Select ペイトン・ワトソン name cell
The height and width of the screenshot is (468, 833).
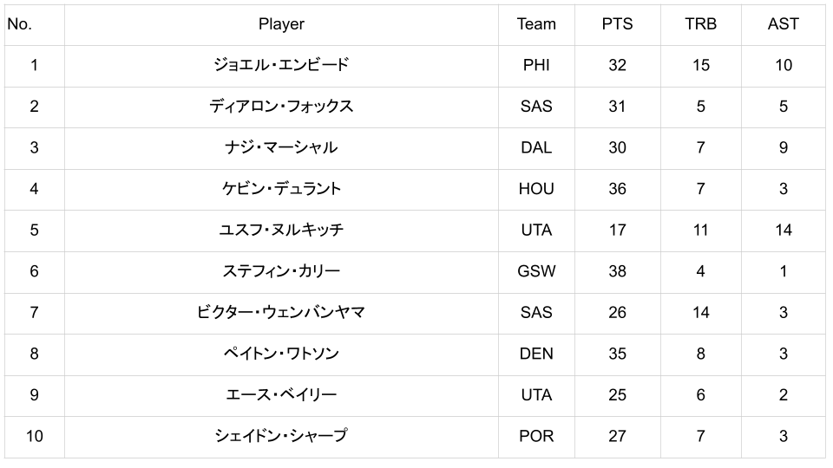[x=281, y=354]
